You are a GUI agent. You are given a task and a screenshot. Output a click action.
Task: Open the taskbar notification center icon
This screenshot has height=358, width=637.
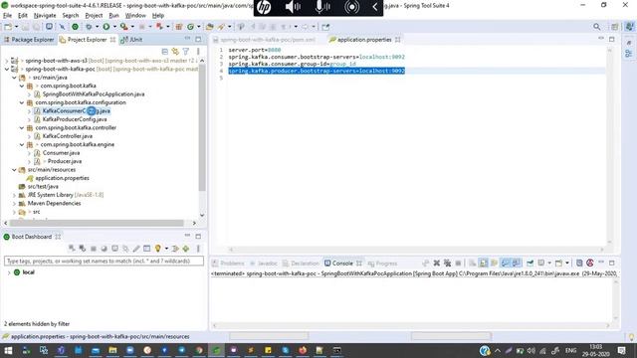click(x=621, y=350)
